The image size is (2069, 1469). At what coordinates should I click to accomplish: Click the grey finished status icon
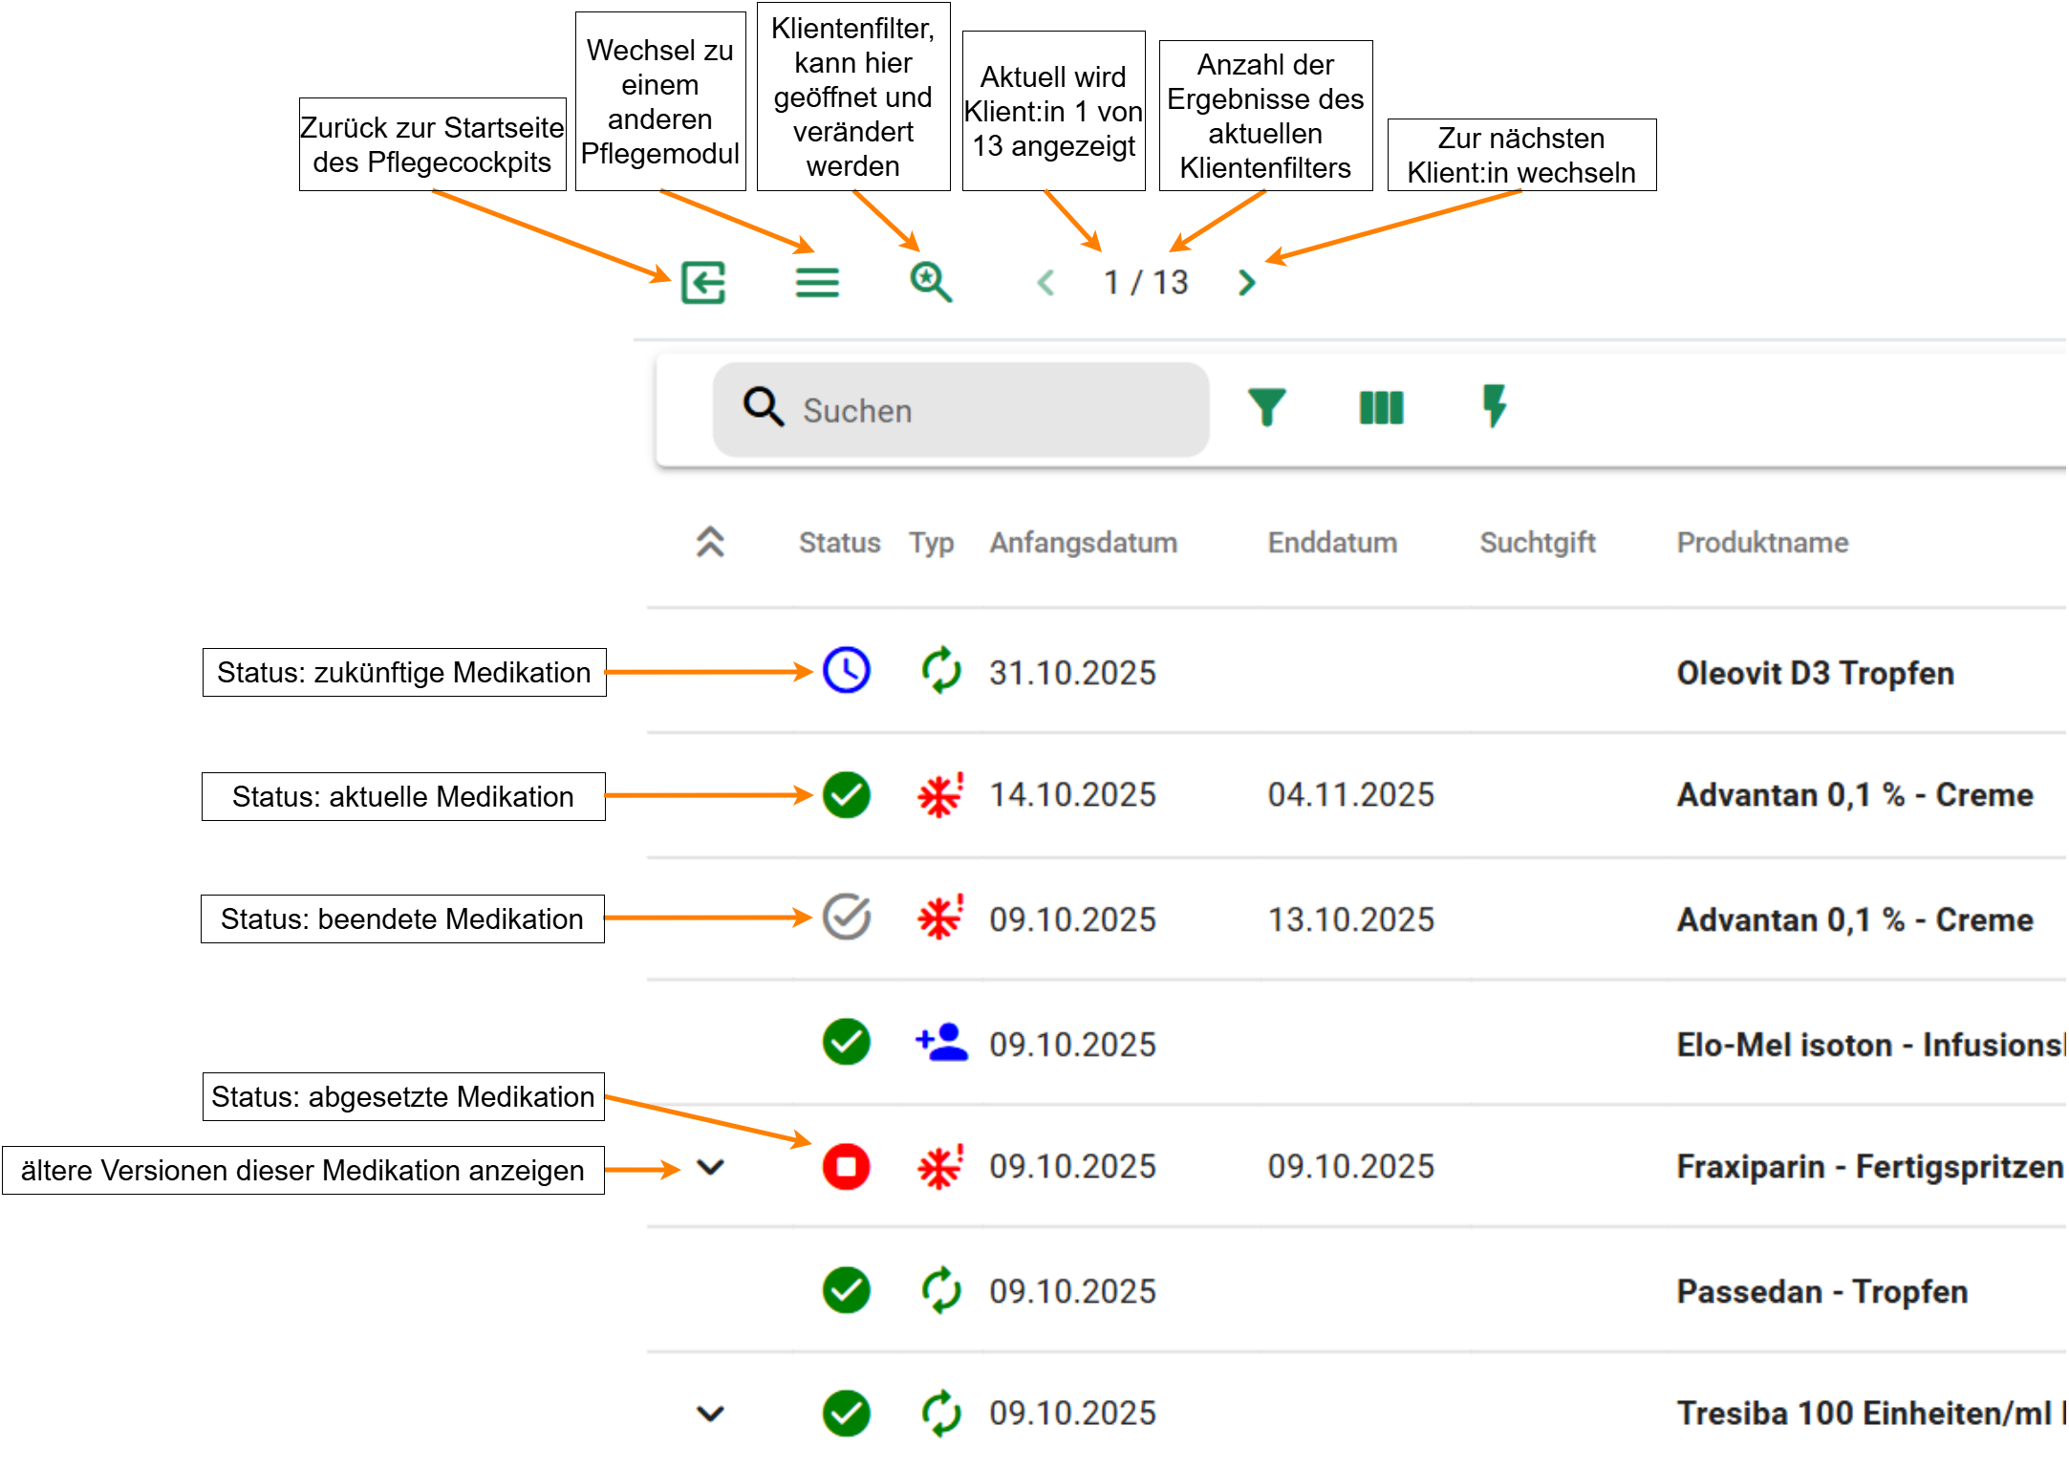tap(846, 918)
